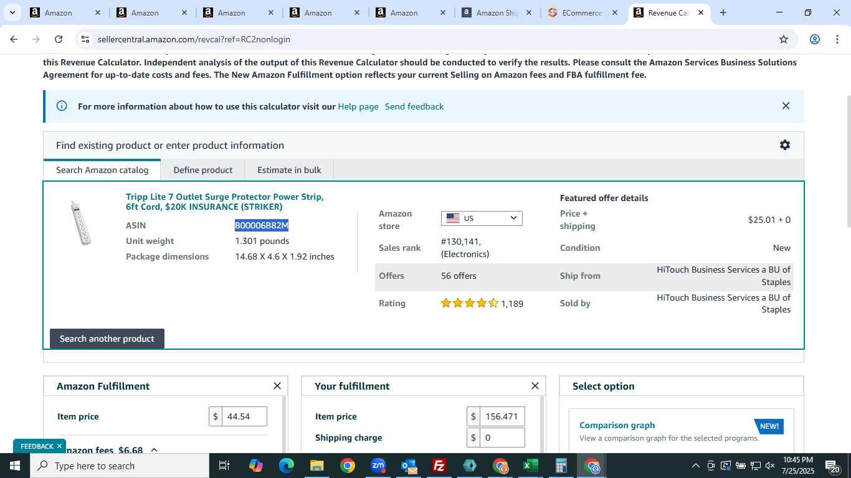The image size is (851, 478).
Task: Switch to the Define product tab
Action: tap(203, 170)
